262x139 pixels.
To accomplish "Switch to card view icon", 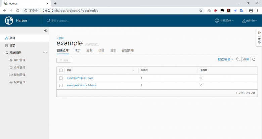I will 244,59.
